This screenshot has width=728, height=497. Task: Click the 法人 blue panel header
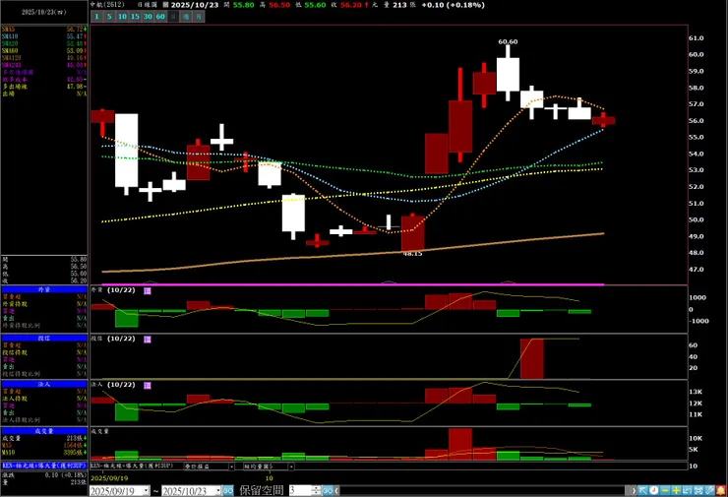[x=44, y=384]
